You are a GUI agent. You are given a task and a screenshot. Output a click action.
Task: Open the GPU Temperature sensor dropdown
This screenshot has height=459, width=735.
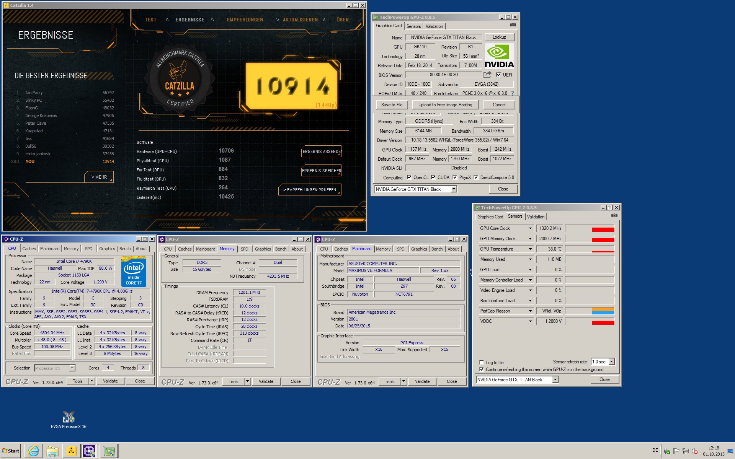click(x=530, y=249)
